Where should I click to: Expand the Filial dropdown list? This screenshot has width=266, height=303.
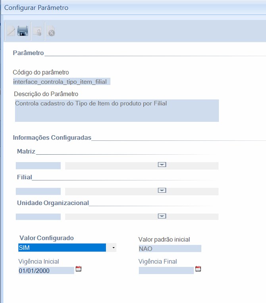click(x=162, y=190)
